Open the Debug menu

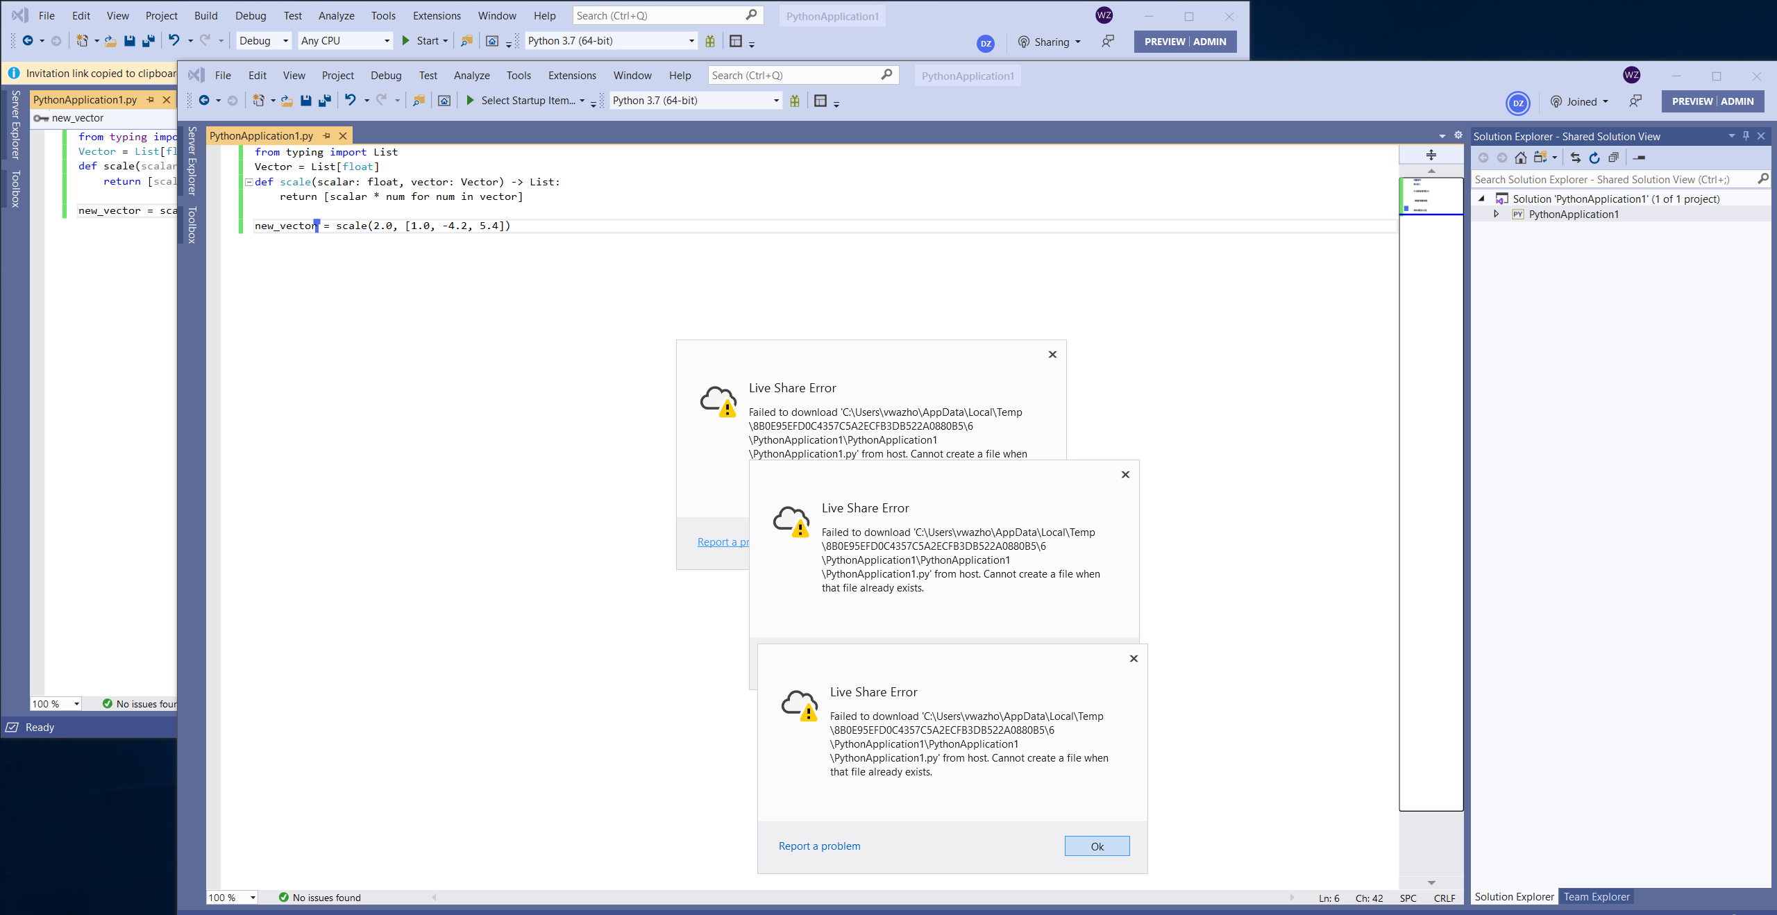[386, 75]
